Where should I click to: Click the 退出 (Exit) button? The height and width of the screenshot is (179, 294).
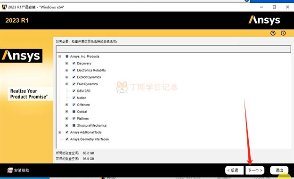coord(279,170)
